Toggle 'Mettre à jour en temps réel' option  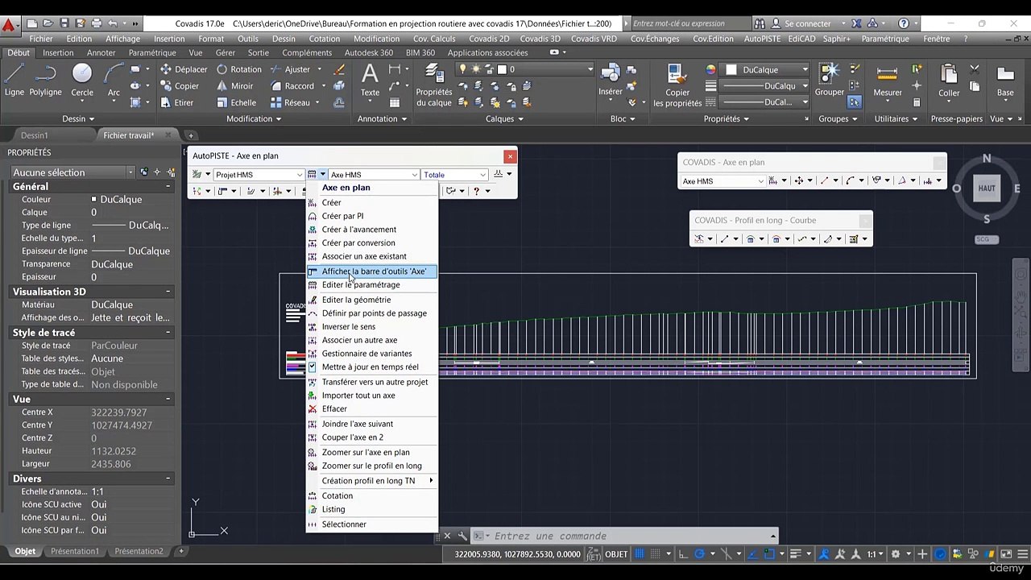coord(371,367)
